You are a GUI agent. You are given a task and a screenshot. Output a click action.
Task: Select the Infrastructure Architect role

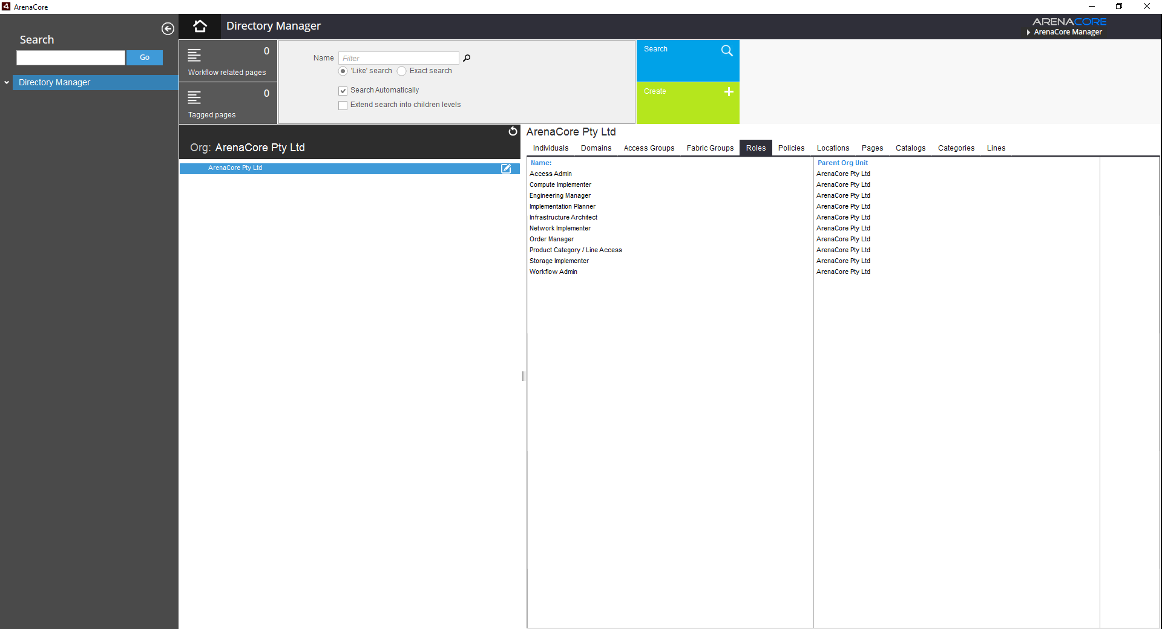(563, 217)
